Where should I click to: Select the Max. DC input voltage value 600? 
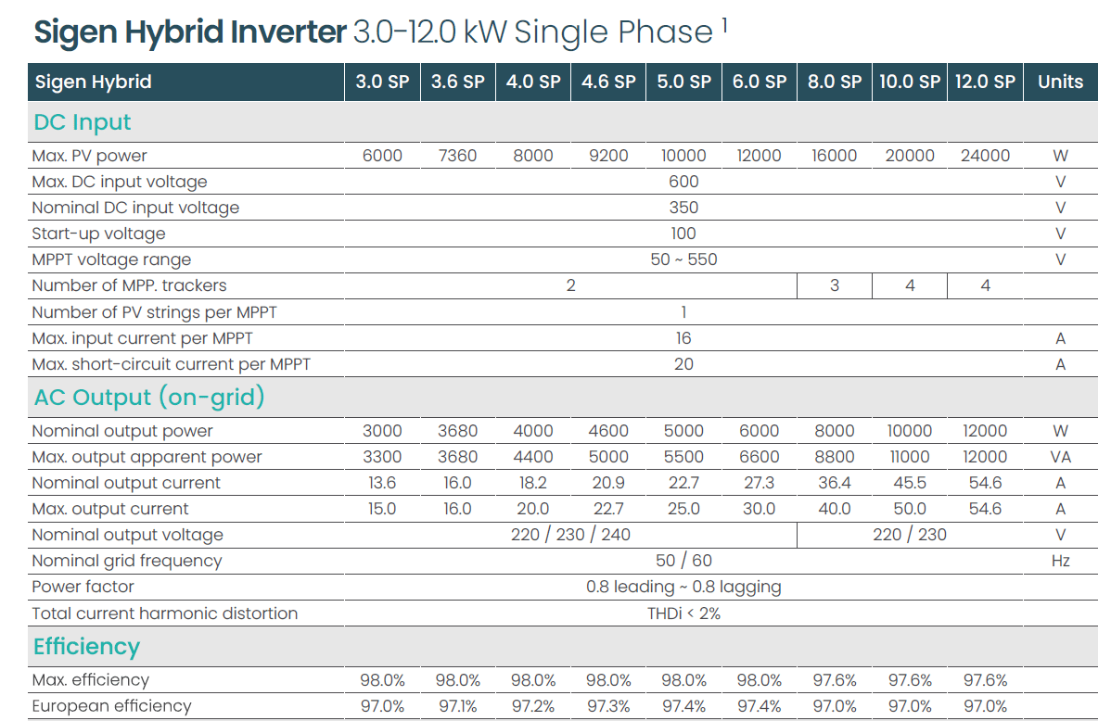click(683, 182)
